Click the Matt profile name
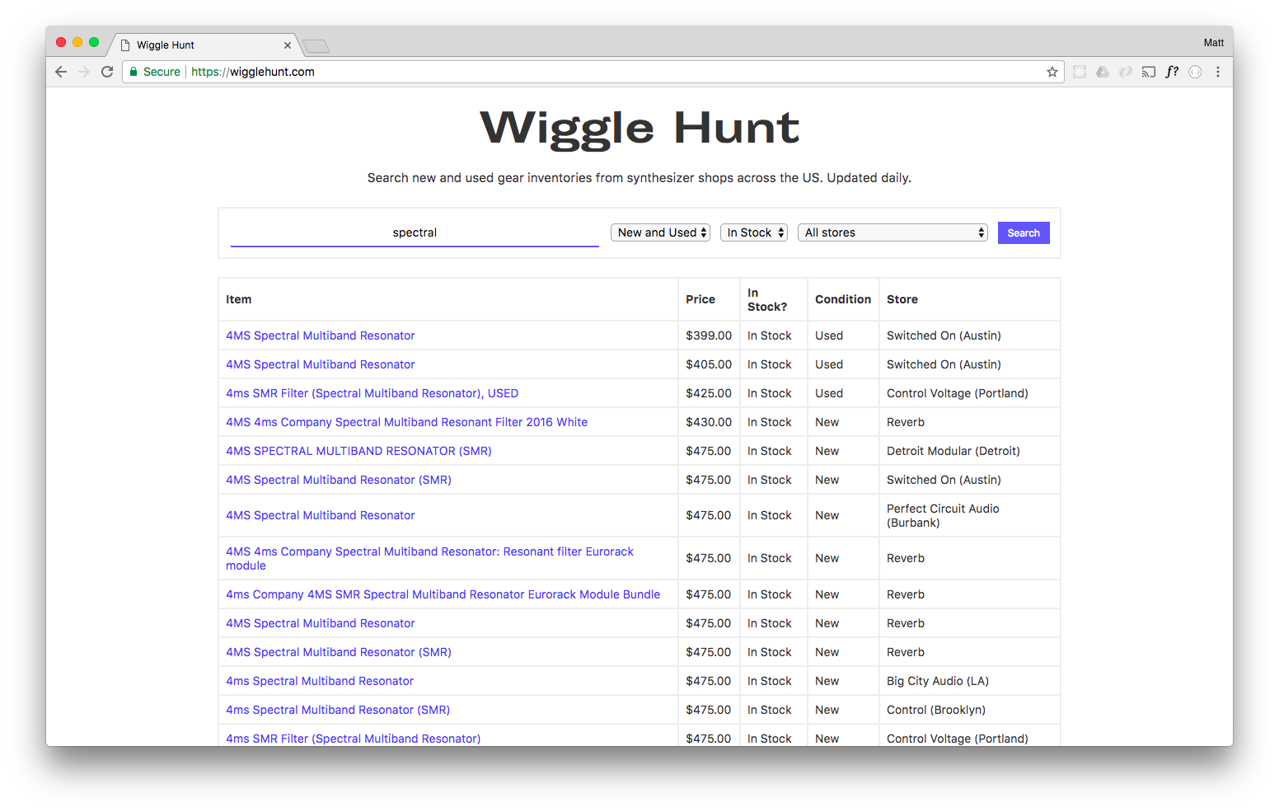The height and width of the screenshot is (812, 1279). pos(1213,42)
